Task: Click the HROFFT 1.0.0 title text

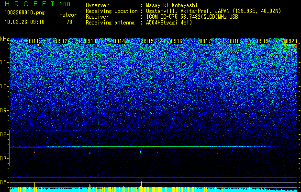Action: (37, 4)
